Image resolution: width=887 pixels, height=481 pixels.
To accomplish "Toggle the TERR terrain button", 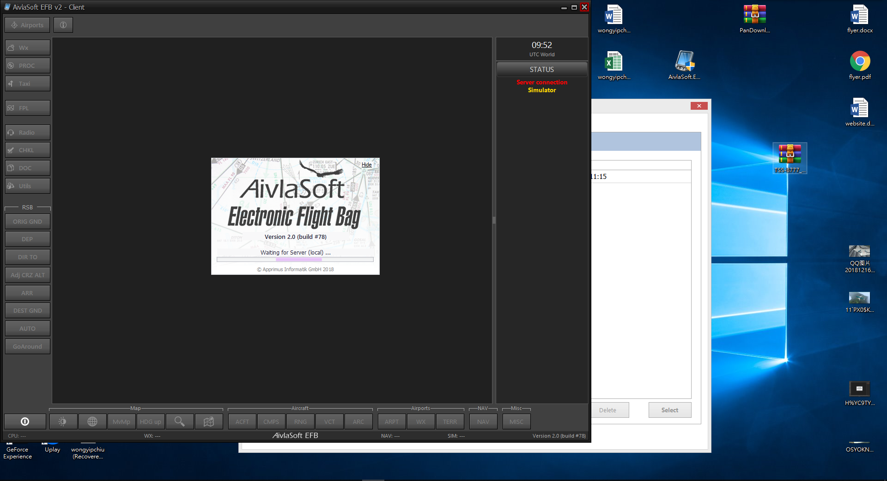I will coord(450,422).
